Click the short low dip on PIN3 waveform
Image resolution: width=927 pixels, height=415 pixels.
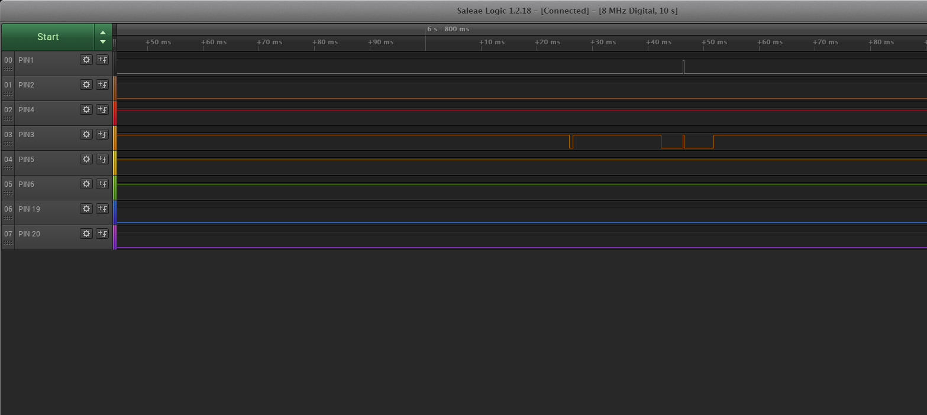coord(571,142)
